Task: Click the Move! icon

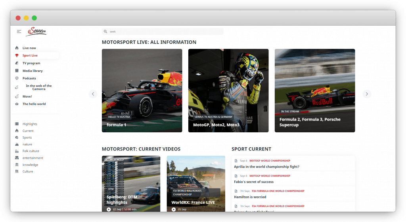Action: 17,96
